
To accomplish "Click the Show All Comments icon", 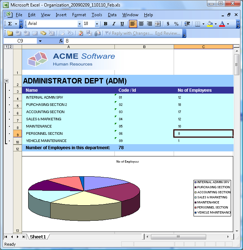I will (x=43, y=33).
